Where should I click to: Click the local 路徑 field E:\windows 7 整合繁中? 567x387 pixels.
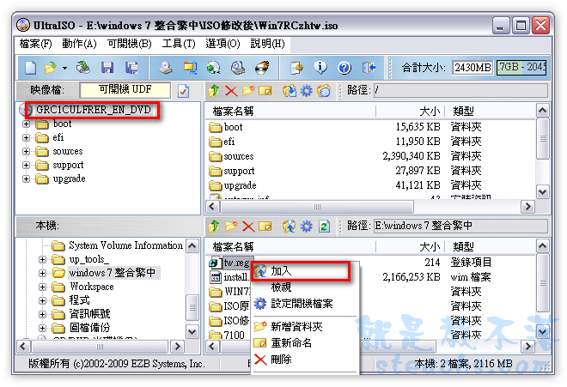coord(460,227)
